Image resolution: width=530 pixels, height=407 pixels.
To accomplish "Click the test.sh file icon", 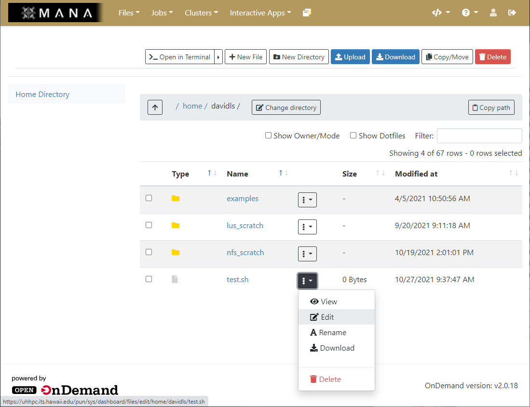I will [175, 279].
